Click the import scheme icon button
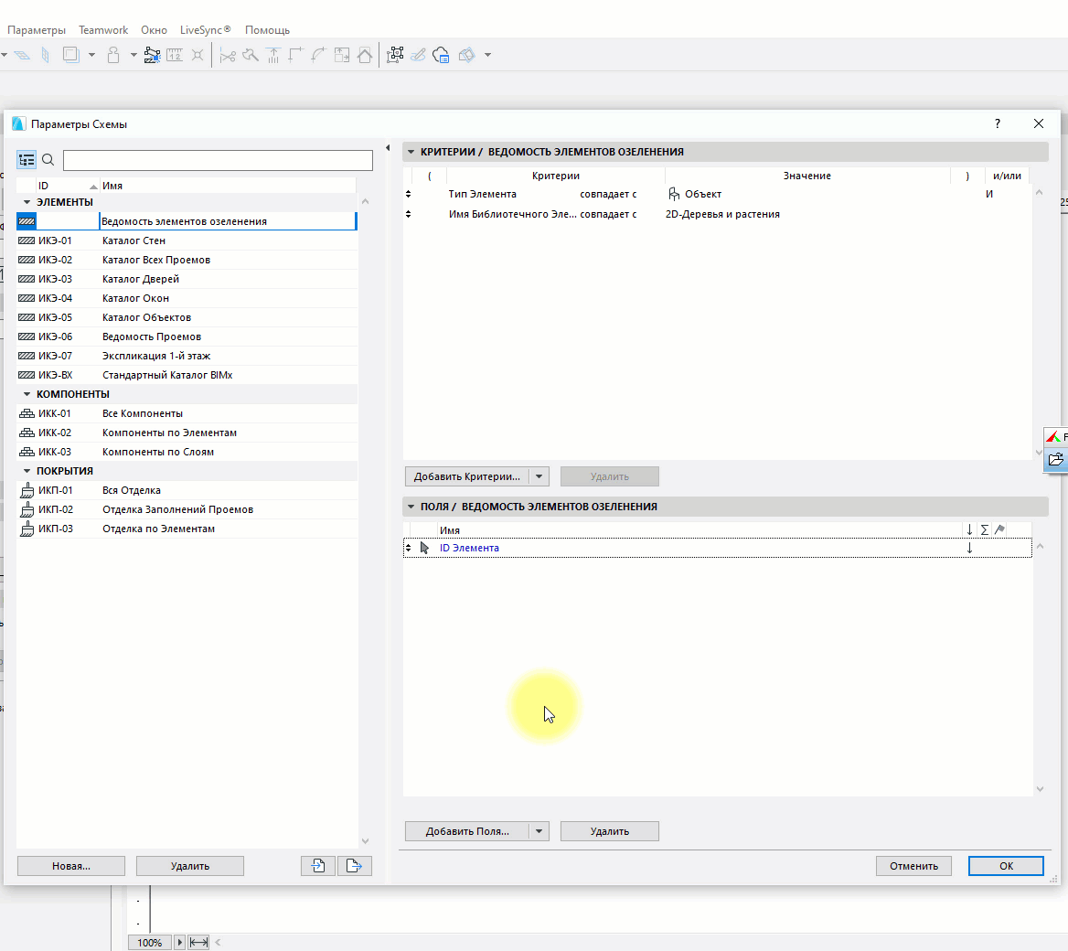 (x=317, y=866)
